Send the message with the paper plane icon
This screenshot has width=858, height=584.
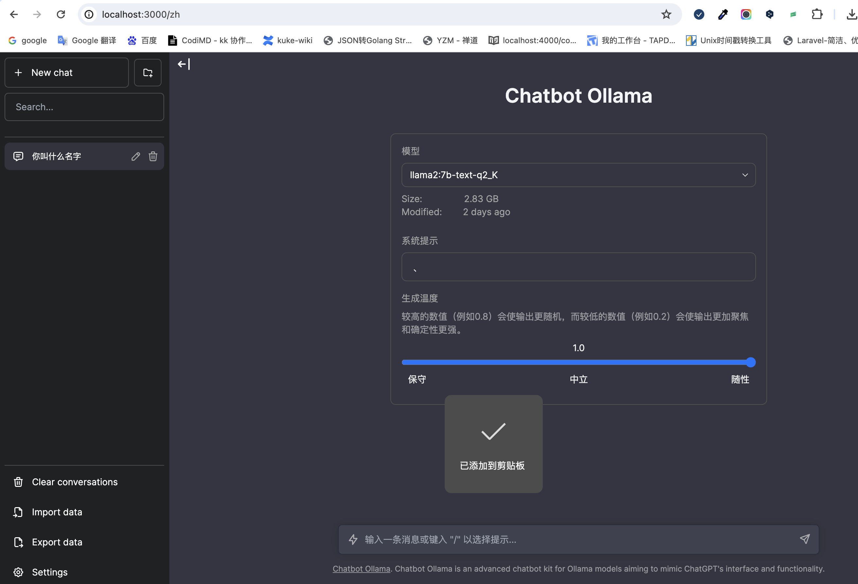coord(805,539)
